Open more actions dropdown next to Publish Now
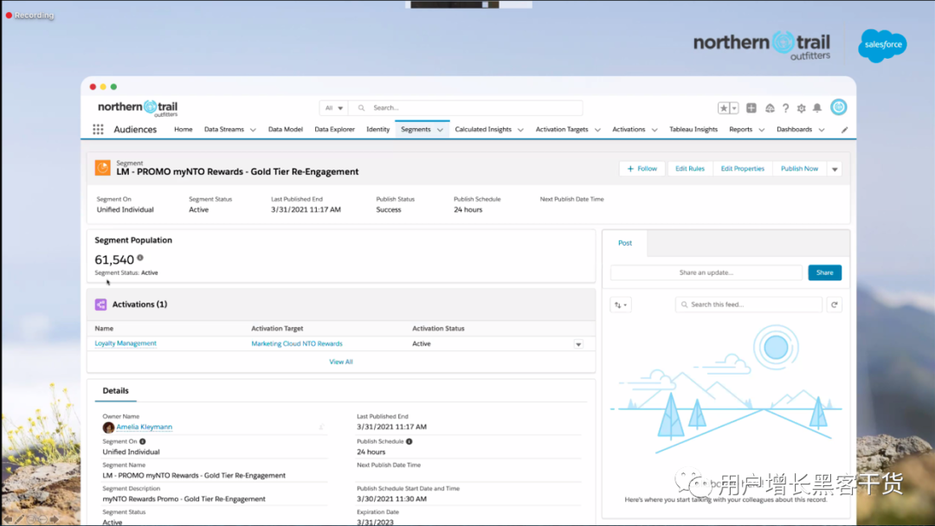The height and width of the screenshot is (526, 935). coord(835,170)
